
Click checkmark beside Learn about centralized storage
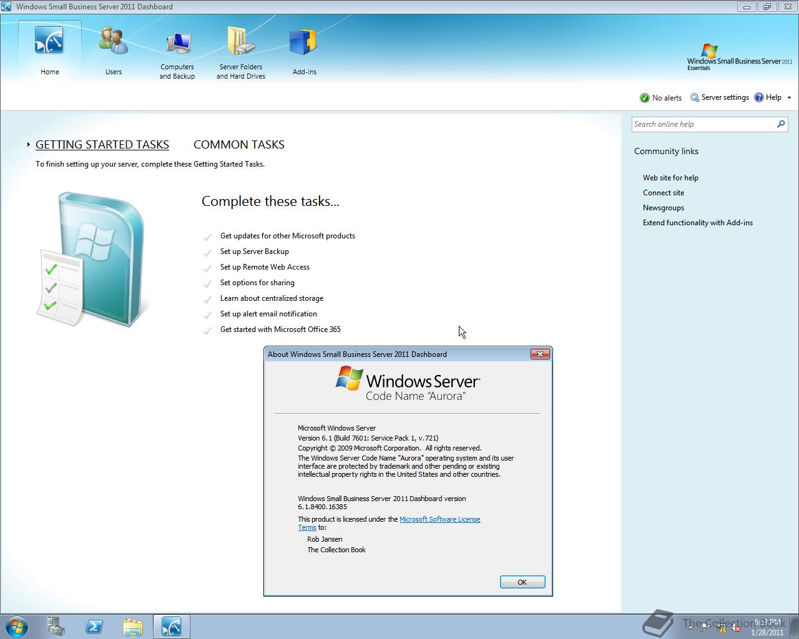[x=207, y=299]
